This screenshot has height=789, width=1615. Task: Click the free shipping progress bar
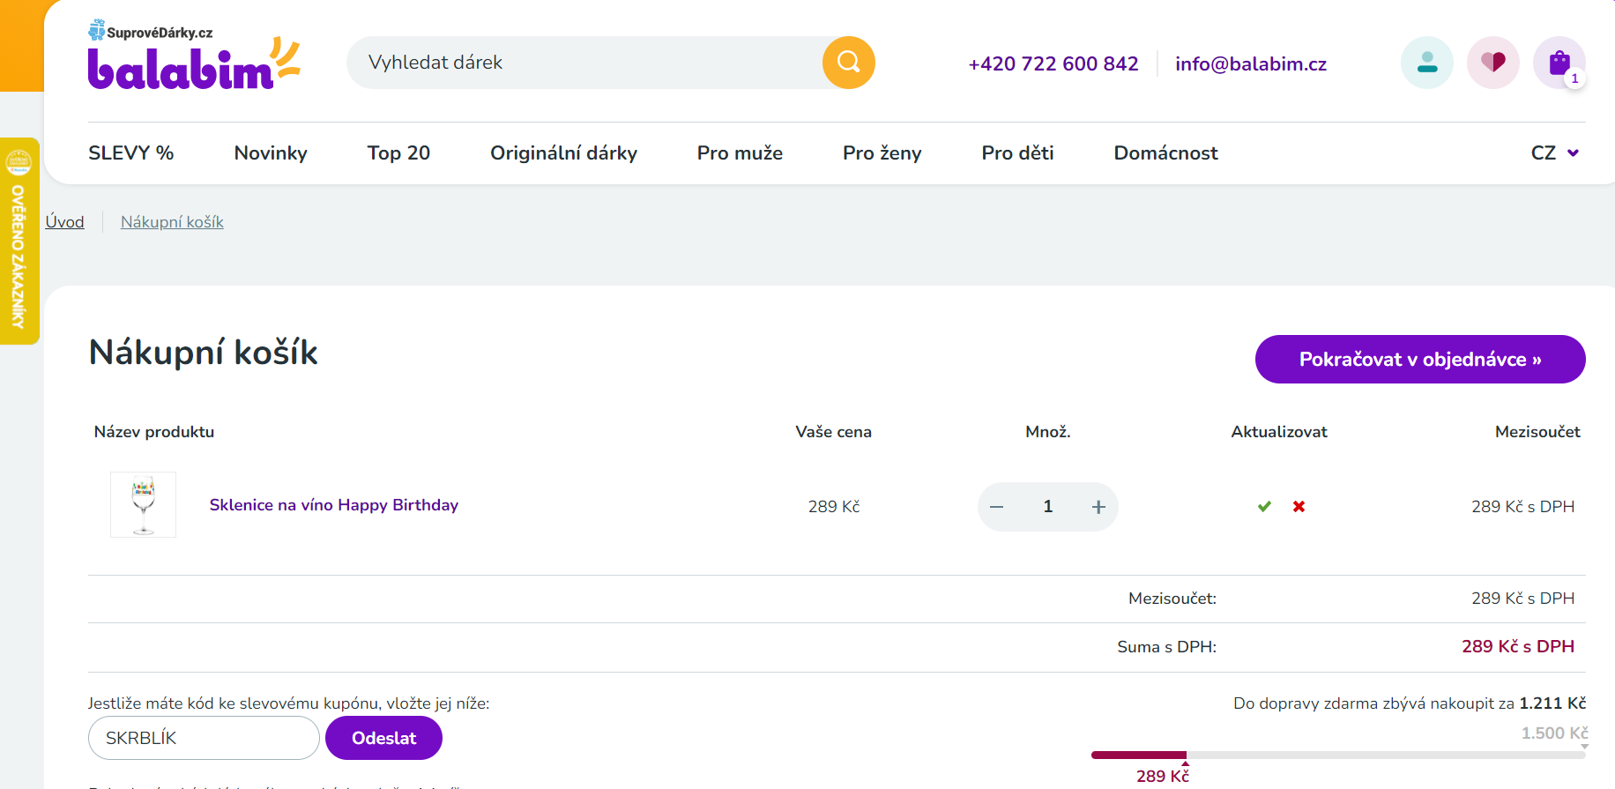(x=1338, y=755)
